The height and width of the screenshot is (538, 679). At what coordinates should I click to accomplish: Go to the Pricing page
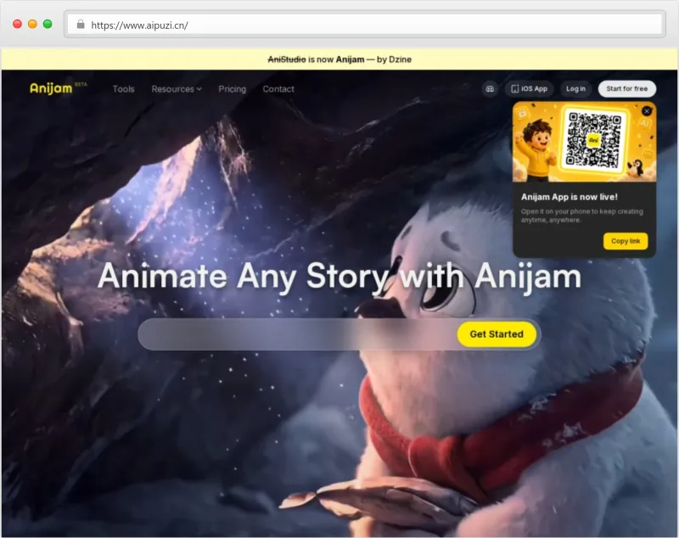[x=232, y=89]
